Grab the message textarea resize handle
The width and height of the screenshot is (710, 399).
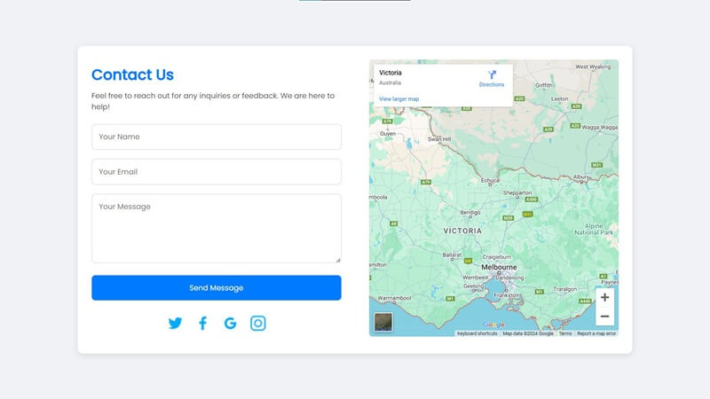[338, 260]
